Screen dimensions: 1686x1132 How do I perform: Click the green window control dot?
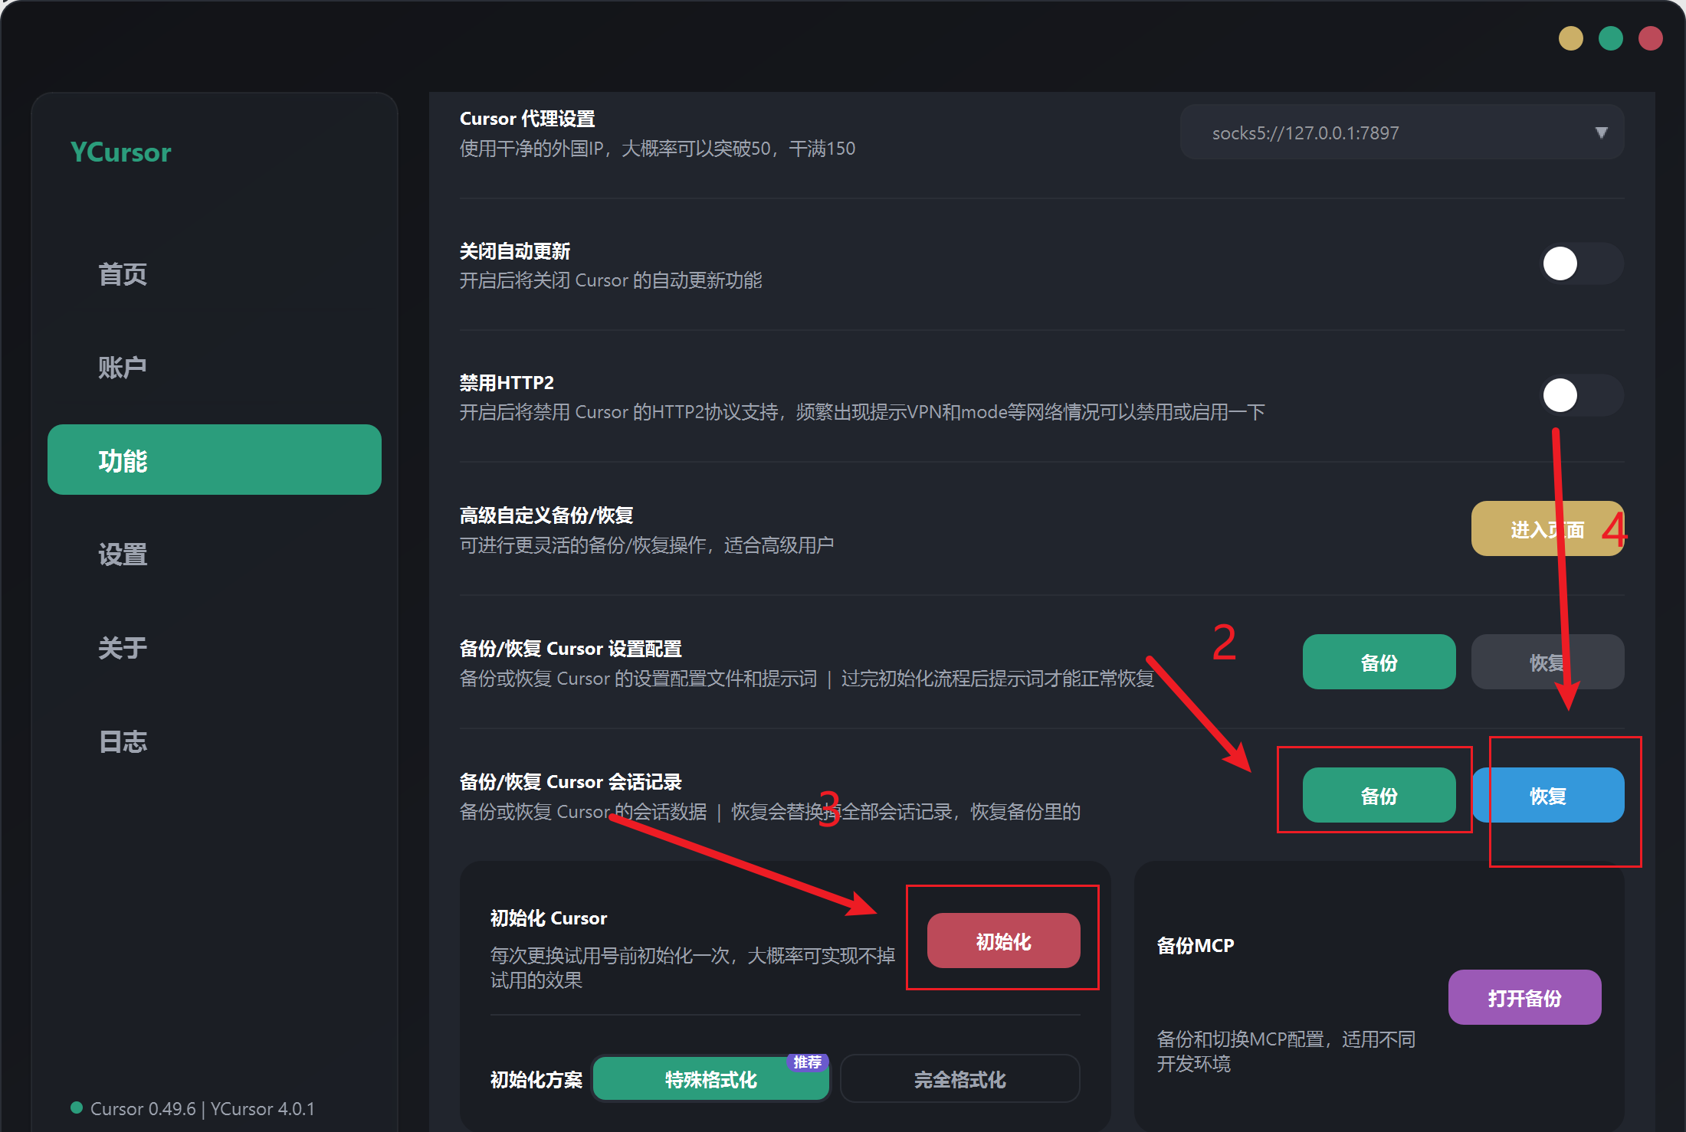[x=1610, y=38]
